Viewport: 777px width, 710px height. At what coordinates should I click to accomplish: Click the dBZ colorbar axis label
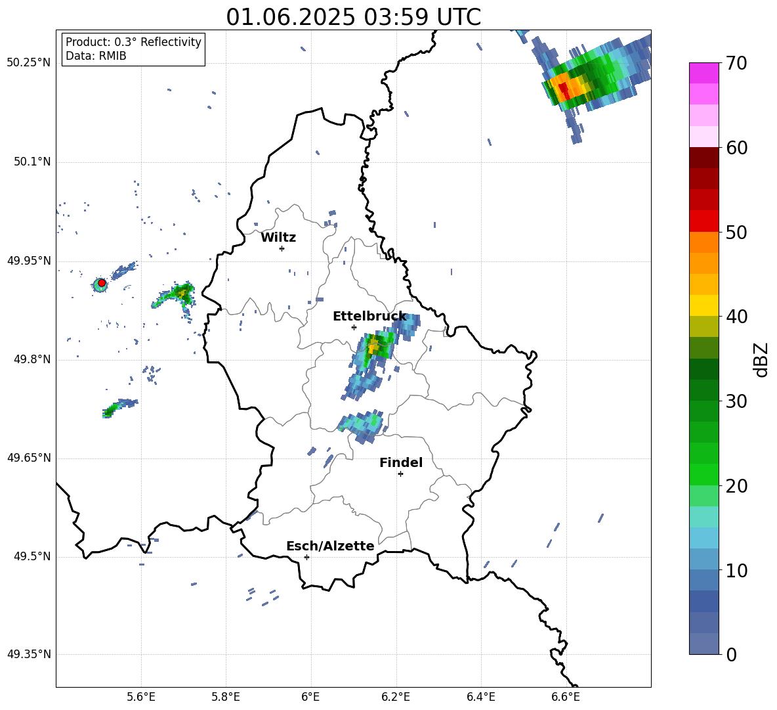761,360
